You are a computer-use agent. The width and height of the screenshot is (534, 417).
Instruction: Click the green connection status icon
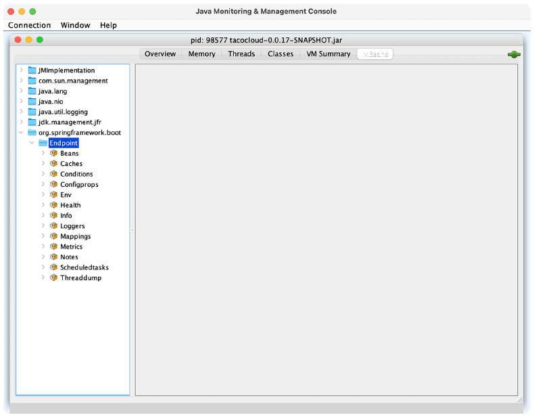tap(514, 54)
